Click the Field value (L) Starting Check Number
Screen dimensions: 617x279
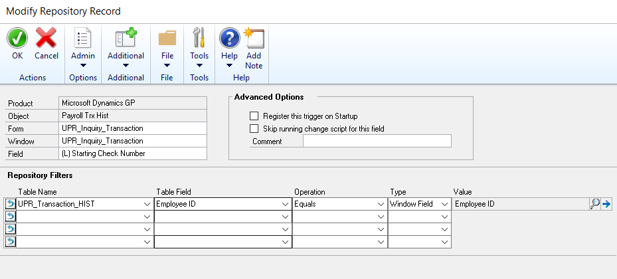coord(133,153)
